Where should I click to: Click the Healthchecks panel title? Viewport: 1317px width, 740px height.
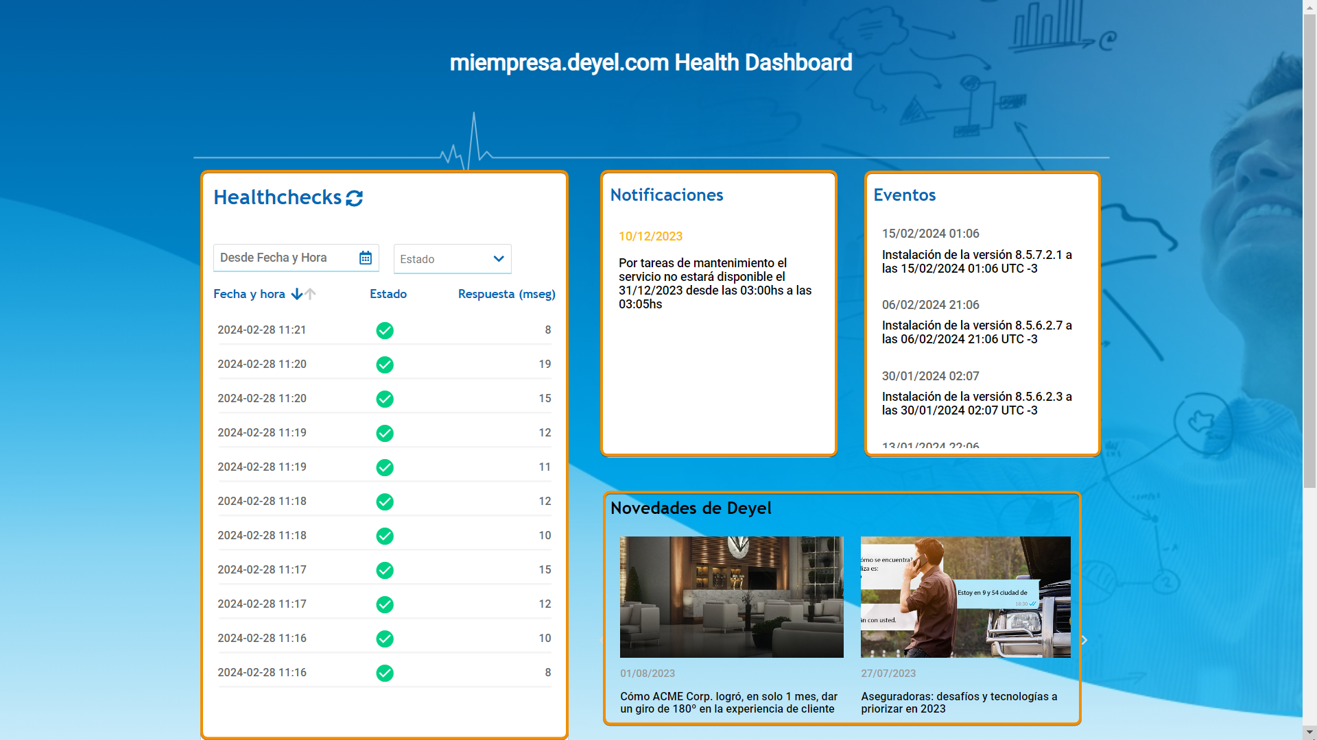[277, 197]
